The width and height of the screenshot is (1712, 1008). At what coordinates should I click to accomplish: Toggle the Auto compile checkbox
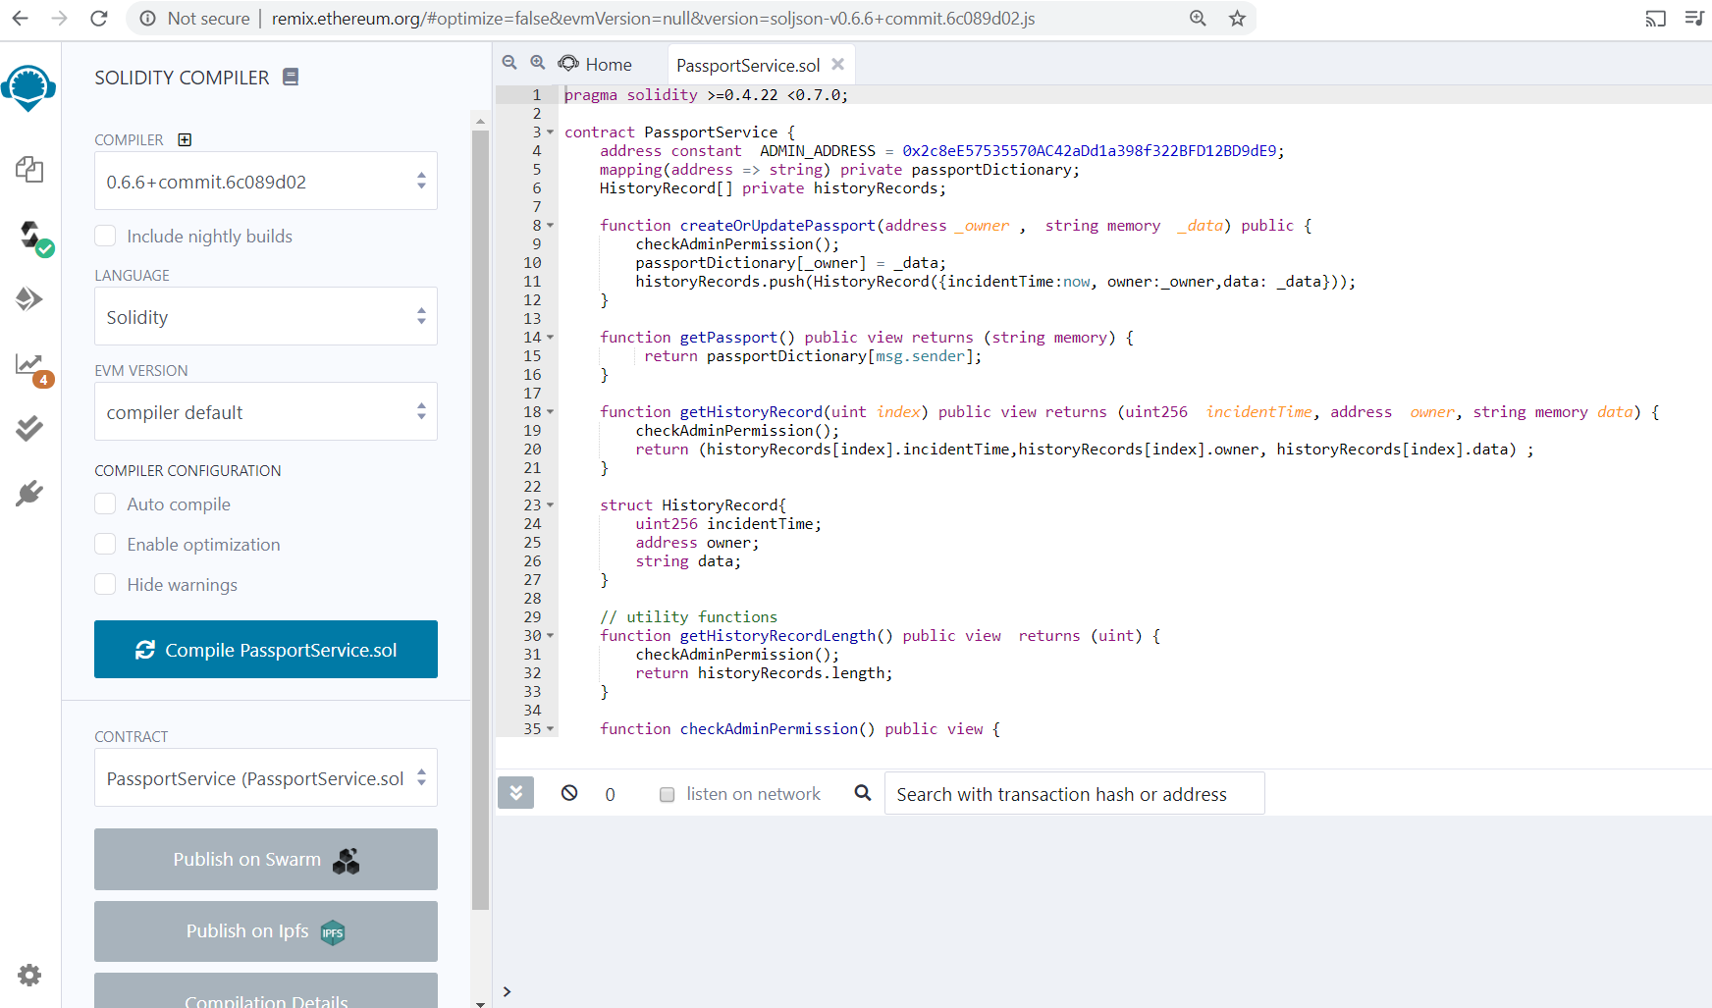click(106, 504)
